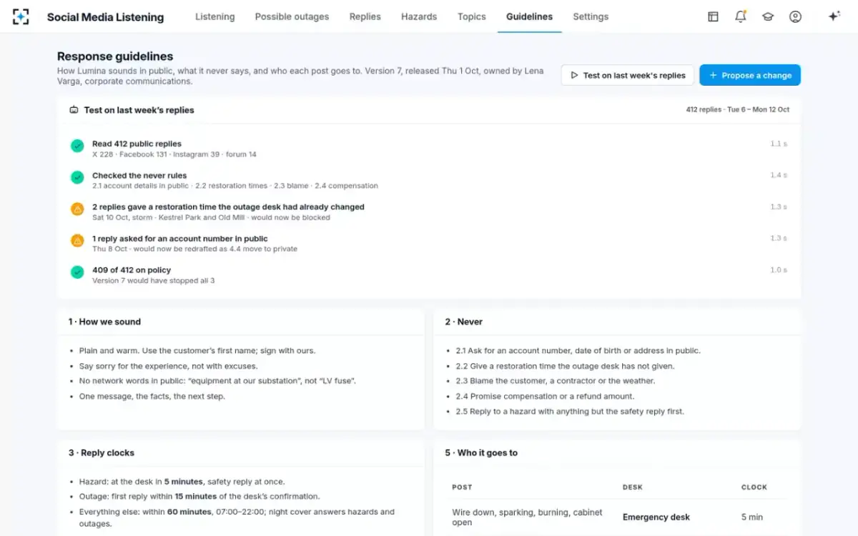This screenshot has height=536, width=858.
Task: Switch to the Listening tab
Action: click(215, 16)
